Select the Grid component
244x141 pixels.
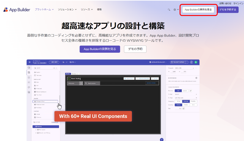click(x=36, y=82)
